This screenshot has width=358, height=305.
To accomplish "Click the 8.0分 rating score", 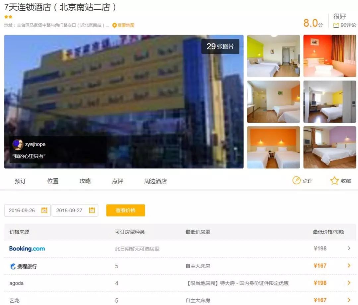I will click(313, 23).
